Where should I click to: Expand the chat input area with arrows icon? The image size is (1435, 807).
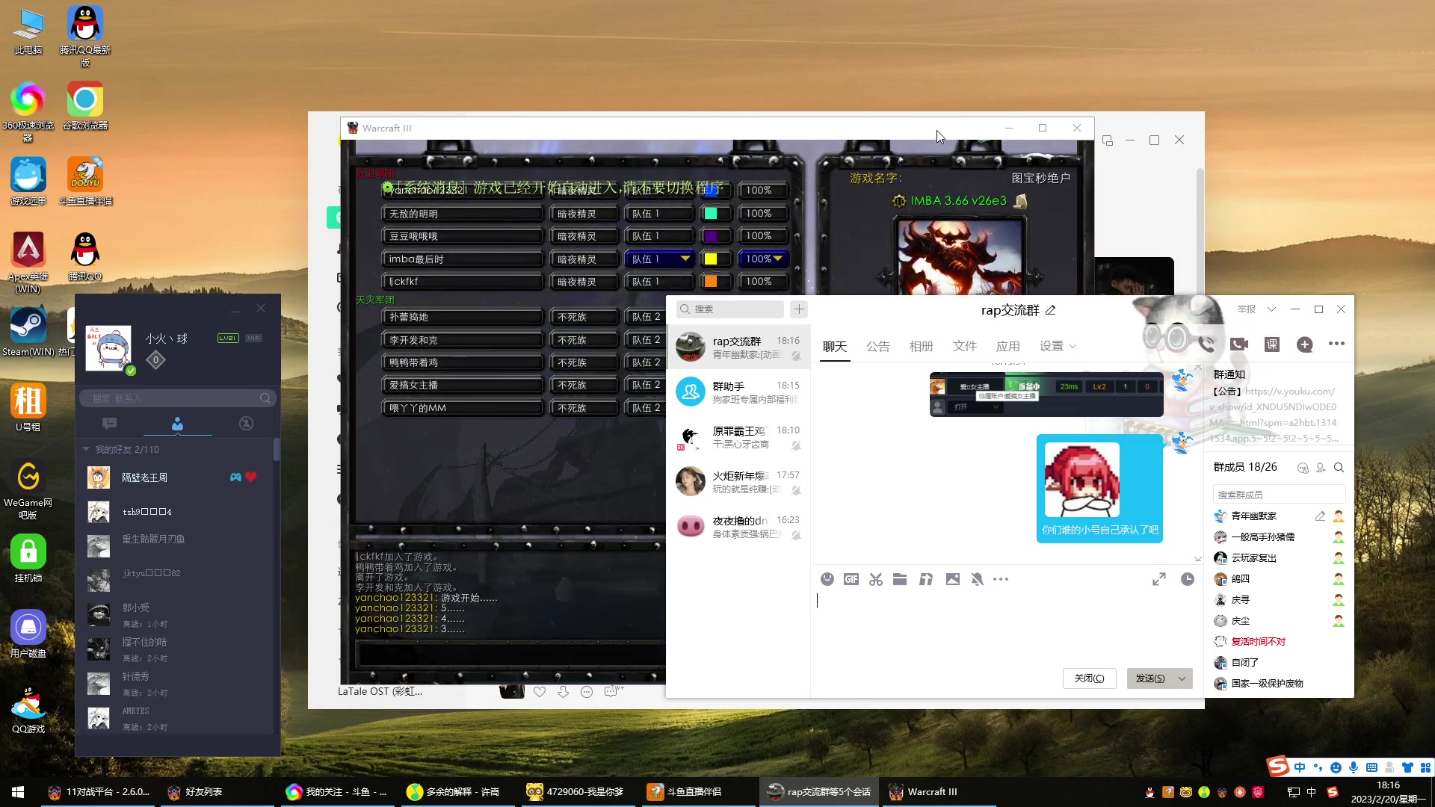1159,579
